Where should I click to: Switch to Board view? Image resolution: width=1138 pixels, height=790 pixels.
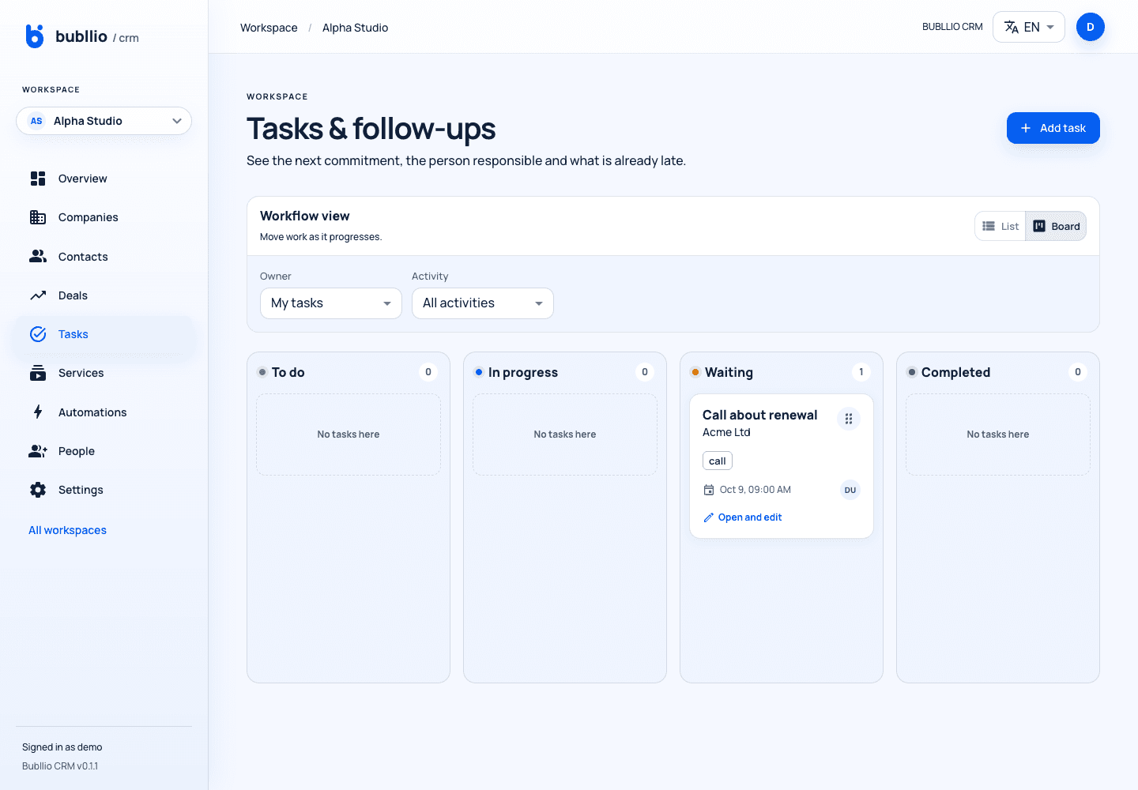pyautogui.click(x=1057, y=226)
